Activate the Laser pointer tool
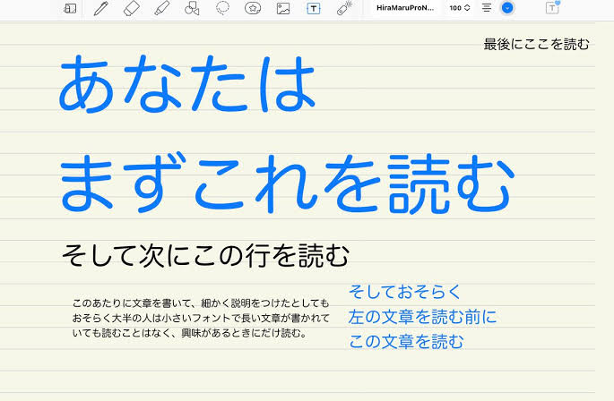Screen dimensions: 614x401 [344, 8]
